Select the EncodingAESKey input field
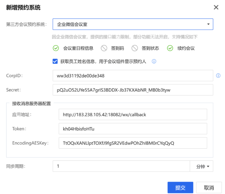 133,143
